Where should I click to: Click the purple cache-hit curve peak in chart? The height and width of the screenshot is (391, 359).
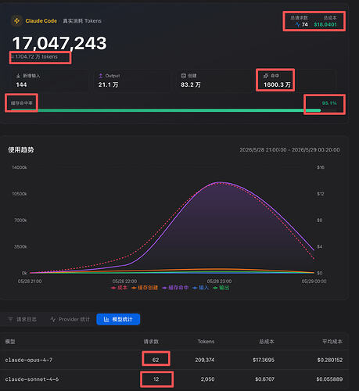point(221,182)
